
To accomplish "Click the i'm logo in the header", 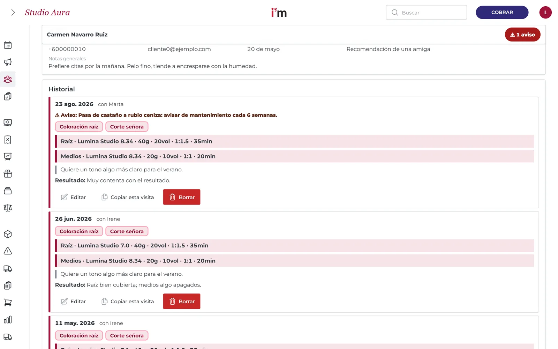I will coord(279,13).
